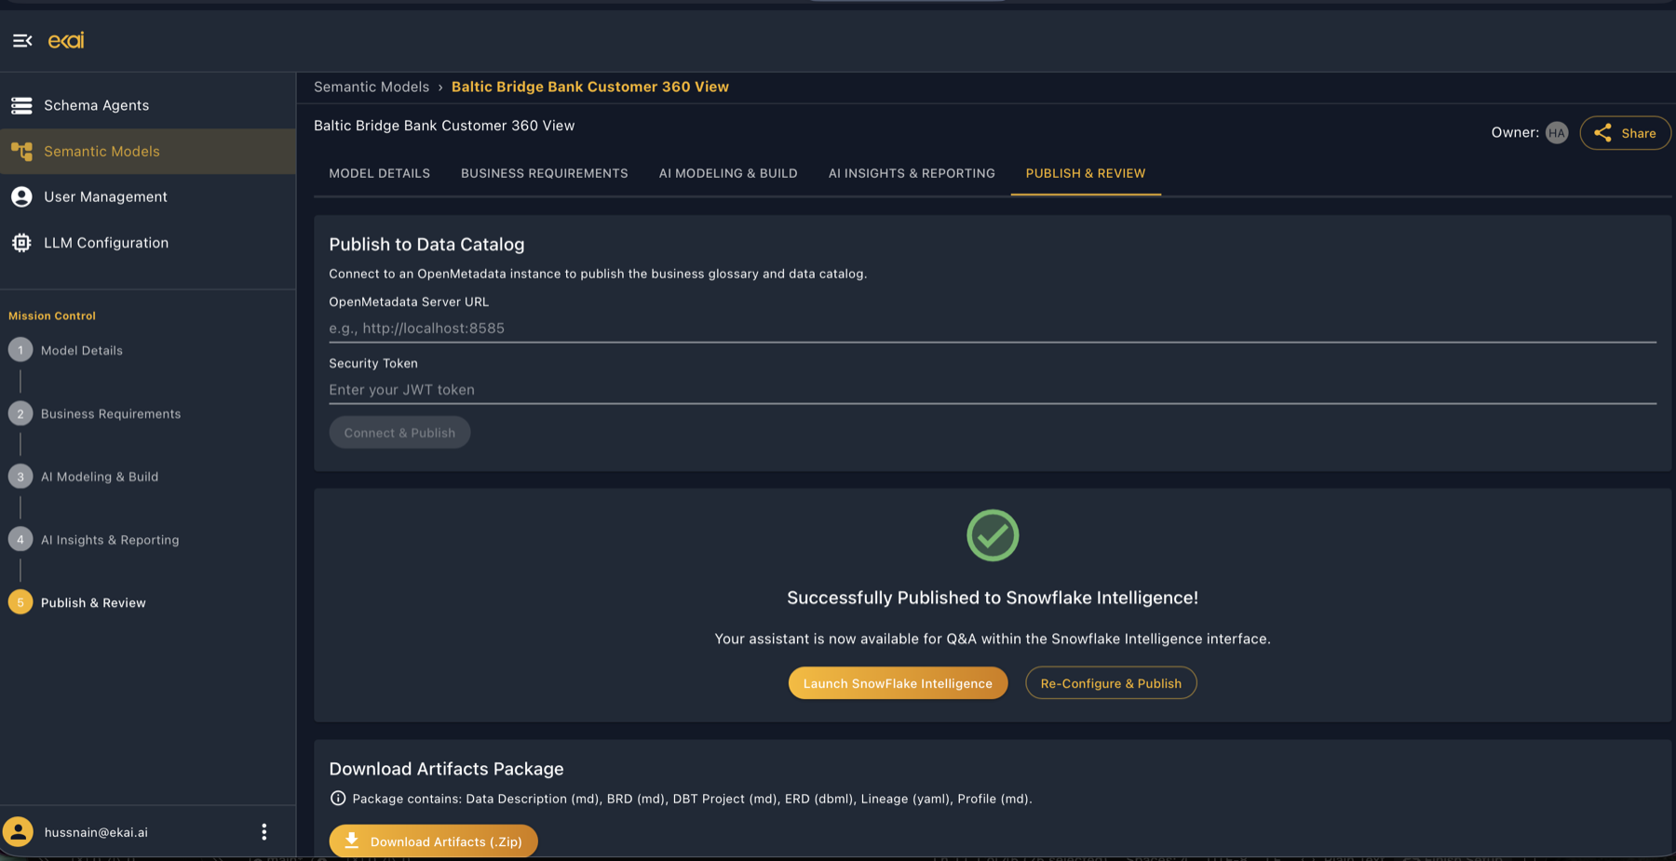Jump to AI Modeling & Build step label
Screen dimensions: 1676x861
point(100,477)
